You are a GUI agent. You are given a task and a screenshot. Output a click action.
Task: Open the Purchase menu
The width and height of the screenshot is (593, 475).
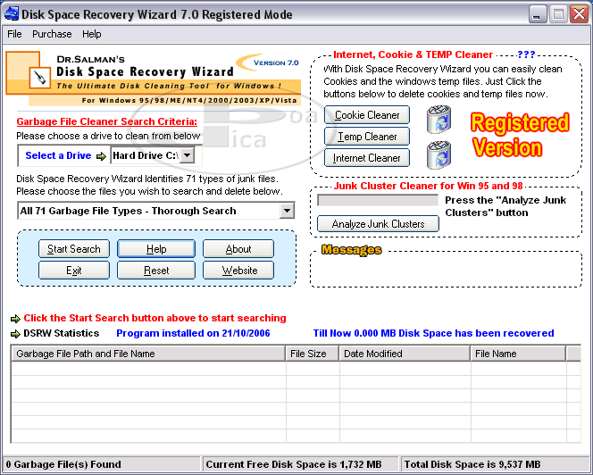click(52, 34)
